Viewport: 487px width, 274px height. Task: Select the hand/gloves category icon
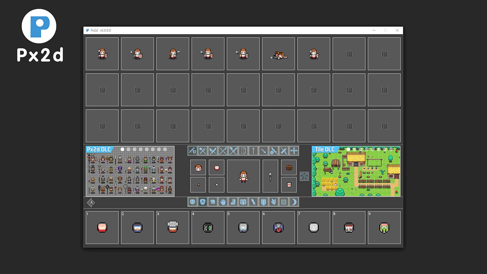(223, 202)
